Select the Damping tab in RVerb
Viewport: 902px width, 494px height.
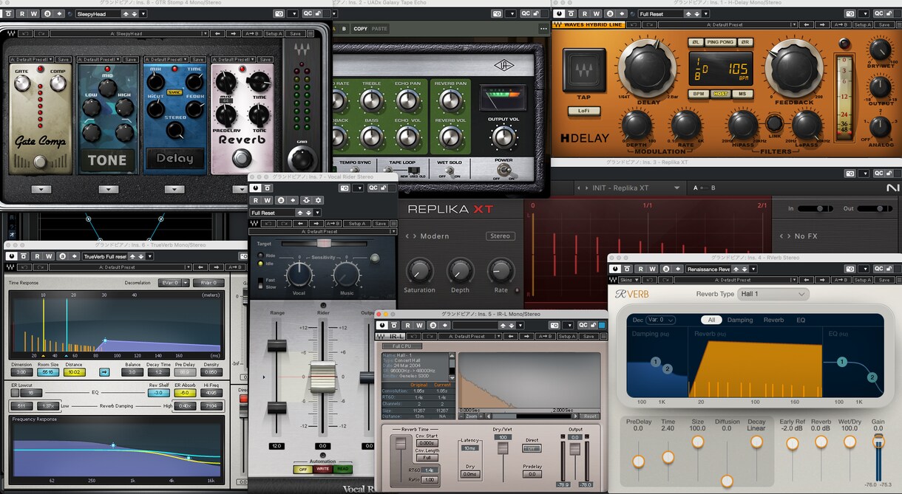coord(740,320)
